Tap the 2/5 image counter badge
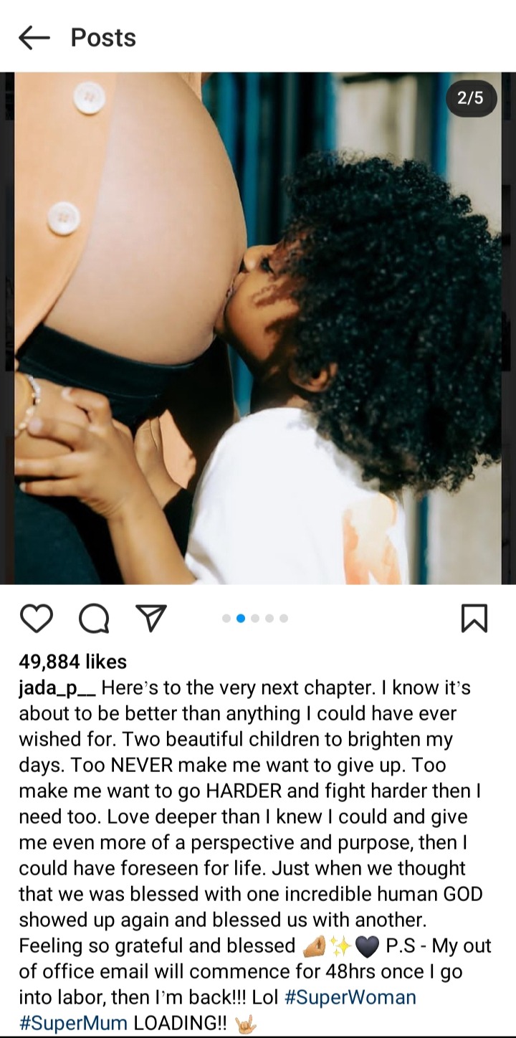The width and height of the screenshot is (516, 1038). (x=470, y=98)
